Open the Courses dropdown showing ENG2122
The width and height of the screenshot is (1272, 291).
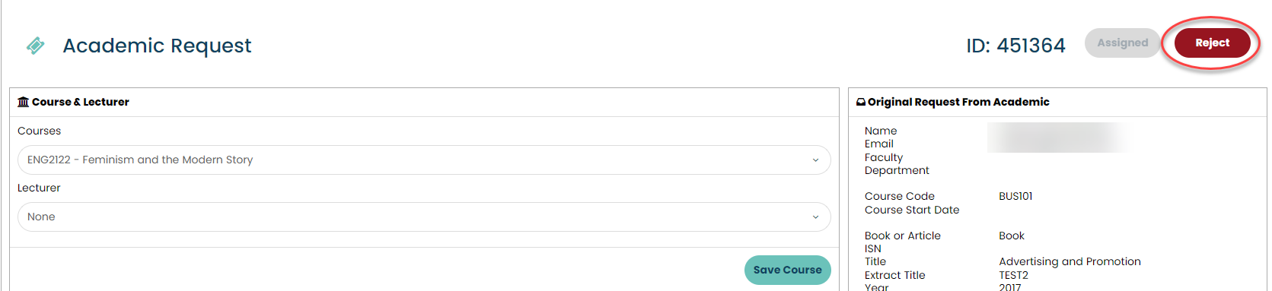424,160
